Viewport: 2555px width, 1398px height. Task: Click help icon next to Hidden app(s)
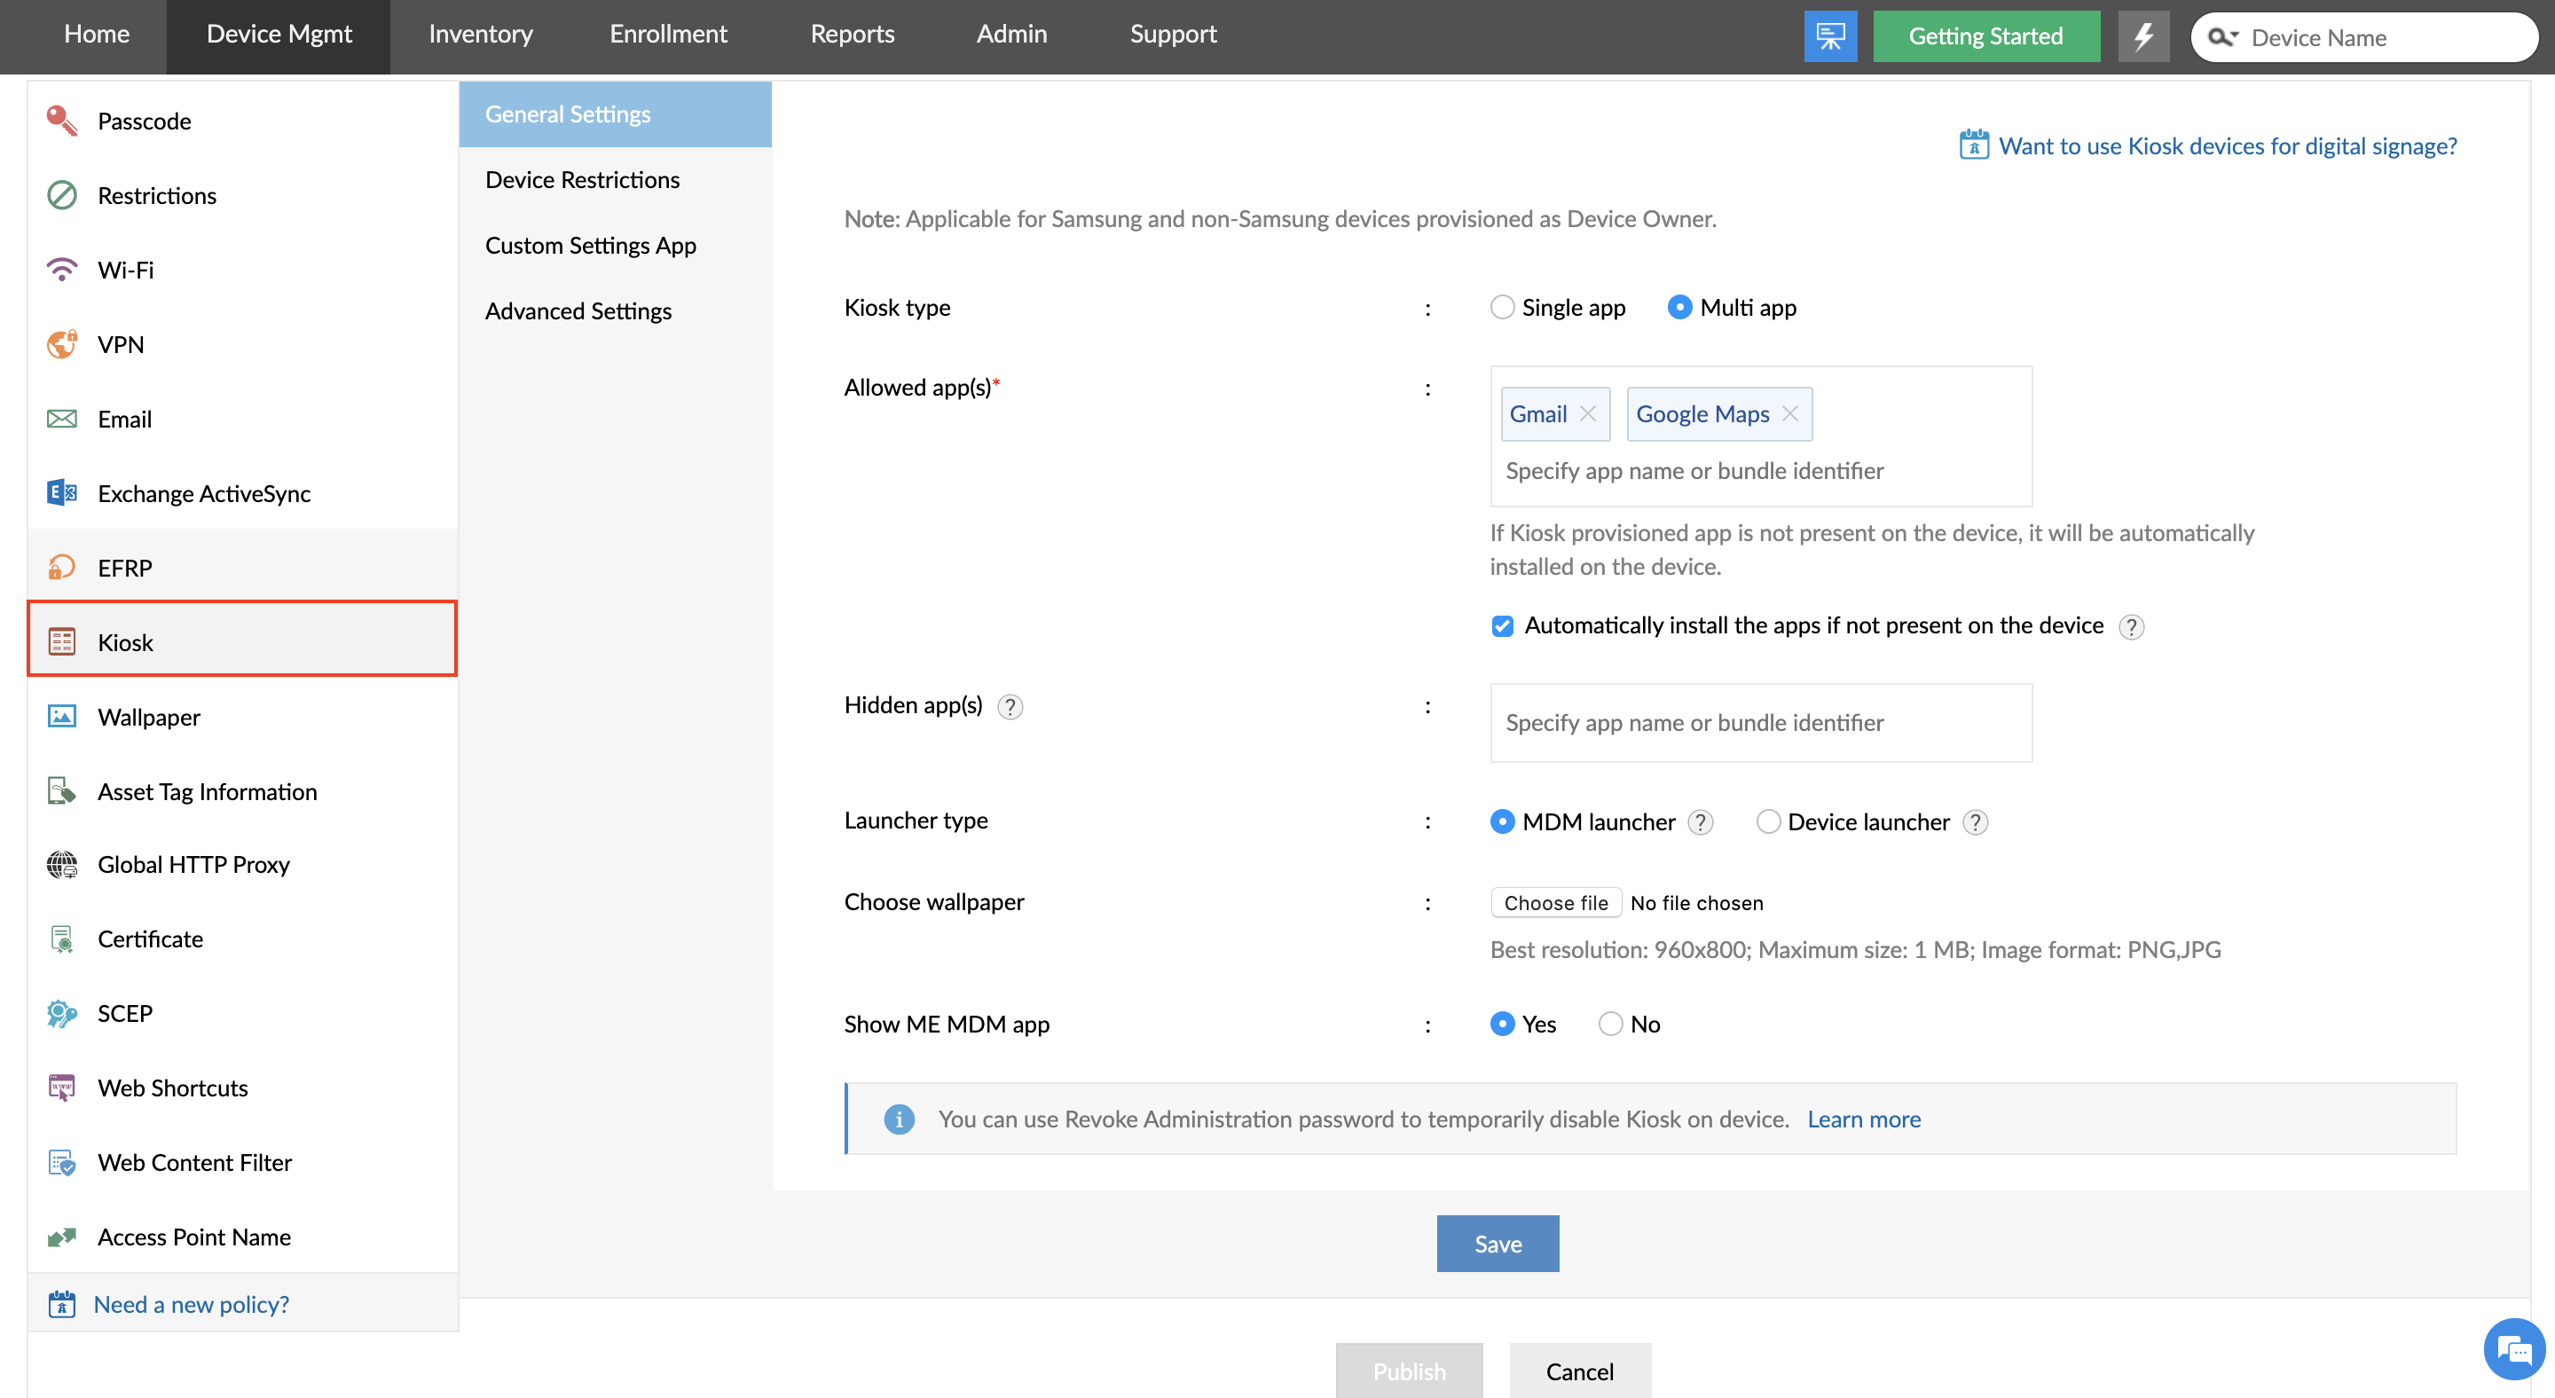[1010, 707]
